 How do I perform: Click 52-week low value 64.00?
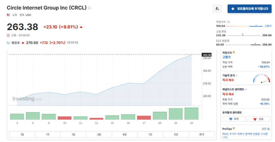[x=220, y=45]
